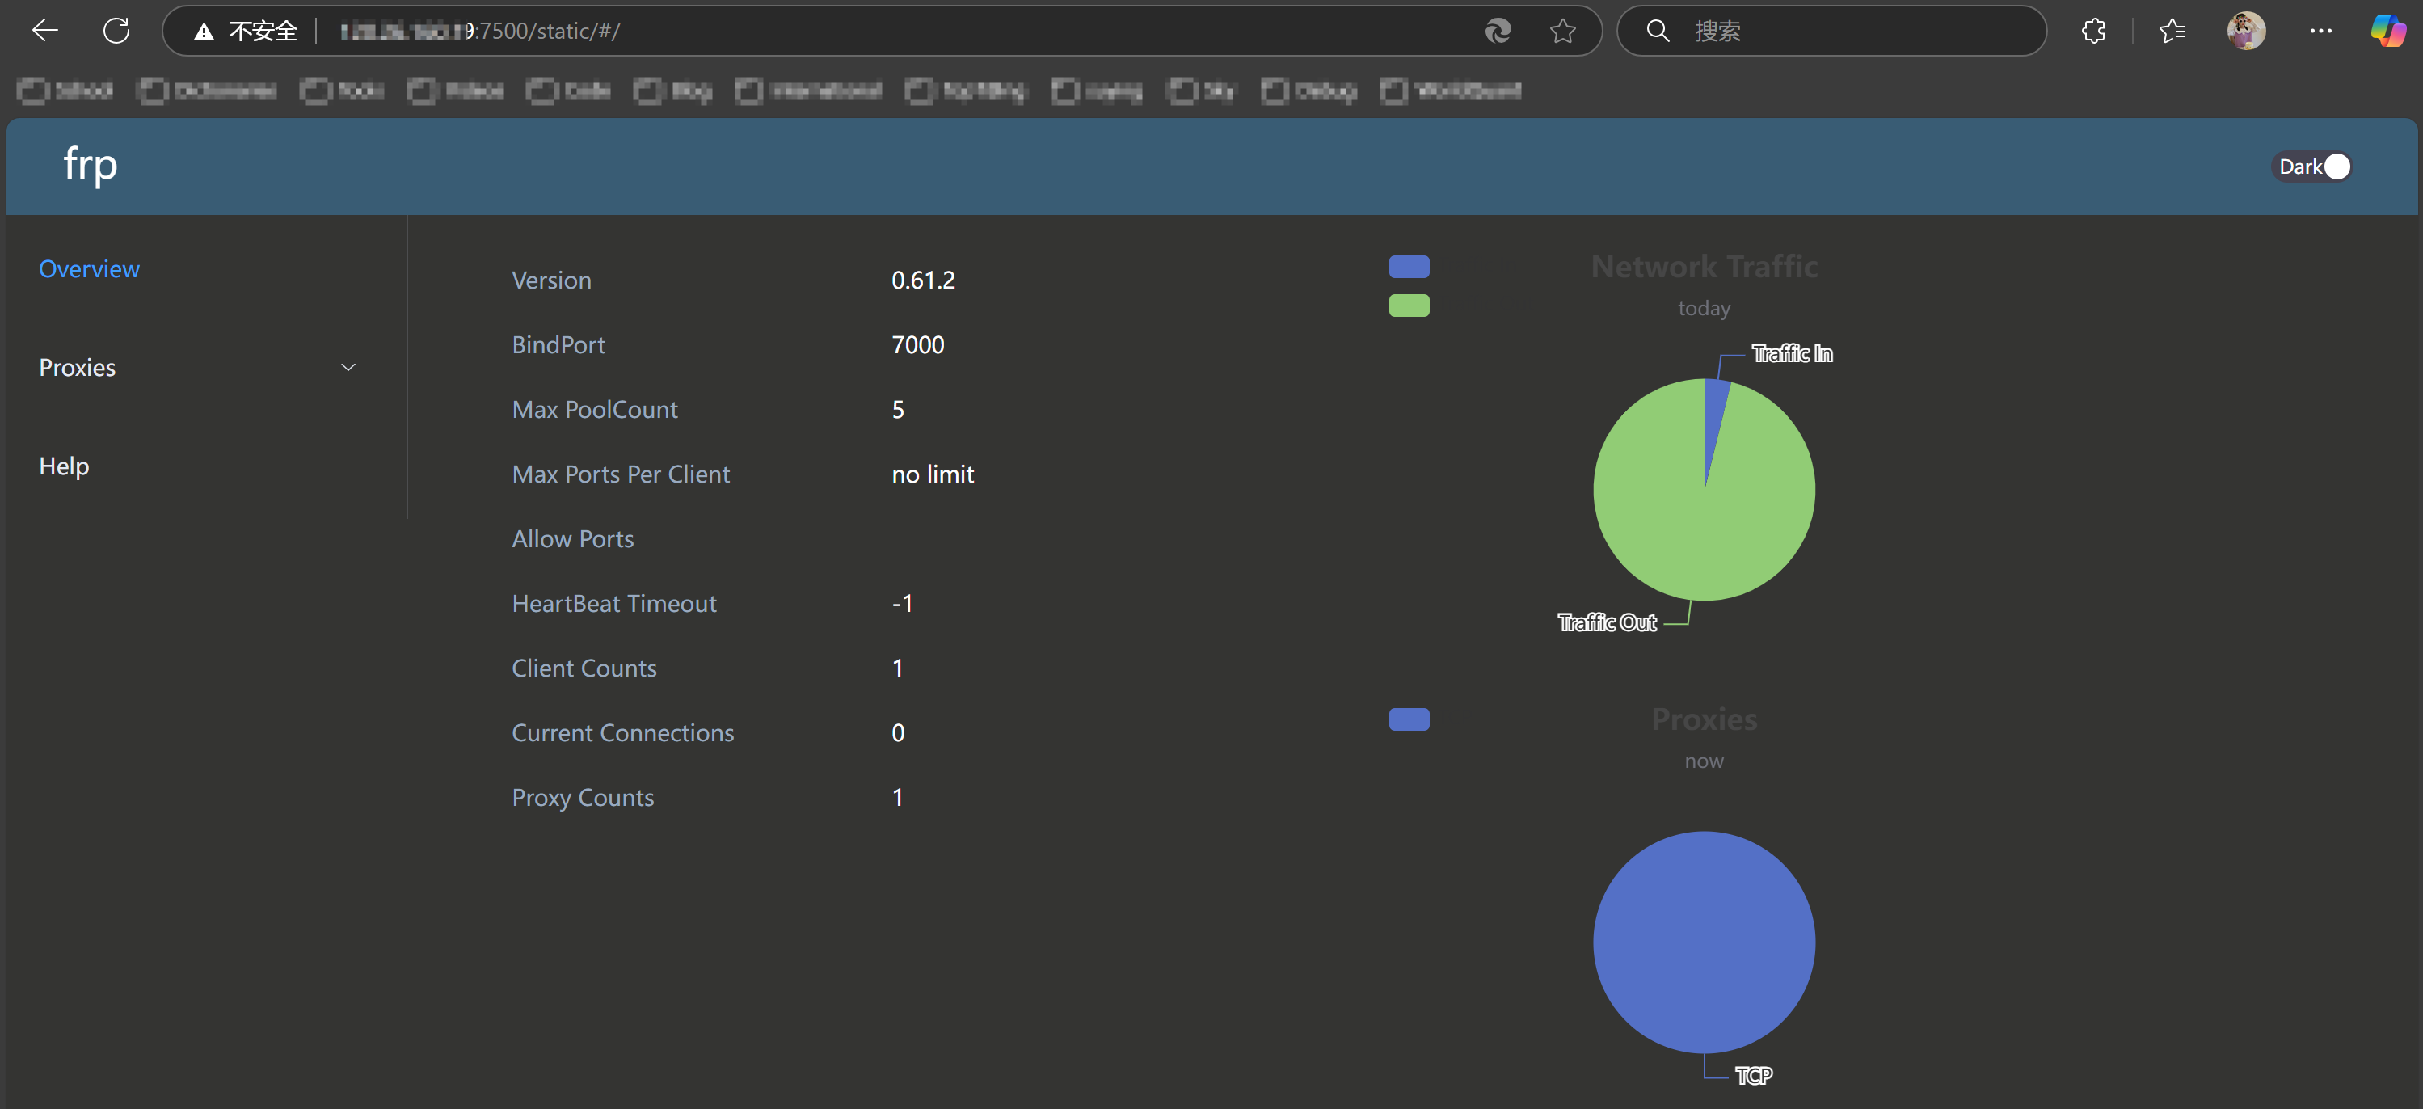Click the BindPort value 7000
Screen dimensions: 2423x1109
pyautogui.click(x=918, y=345)
